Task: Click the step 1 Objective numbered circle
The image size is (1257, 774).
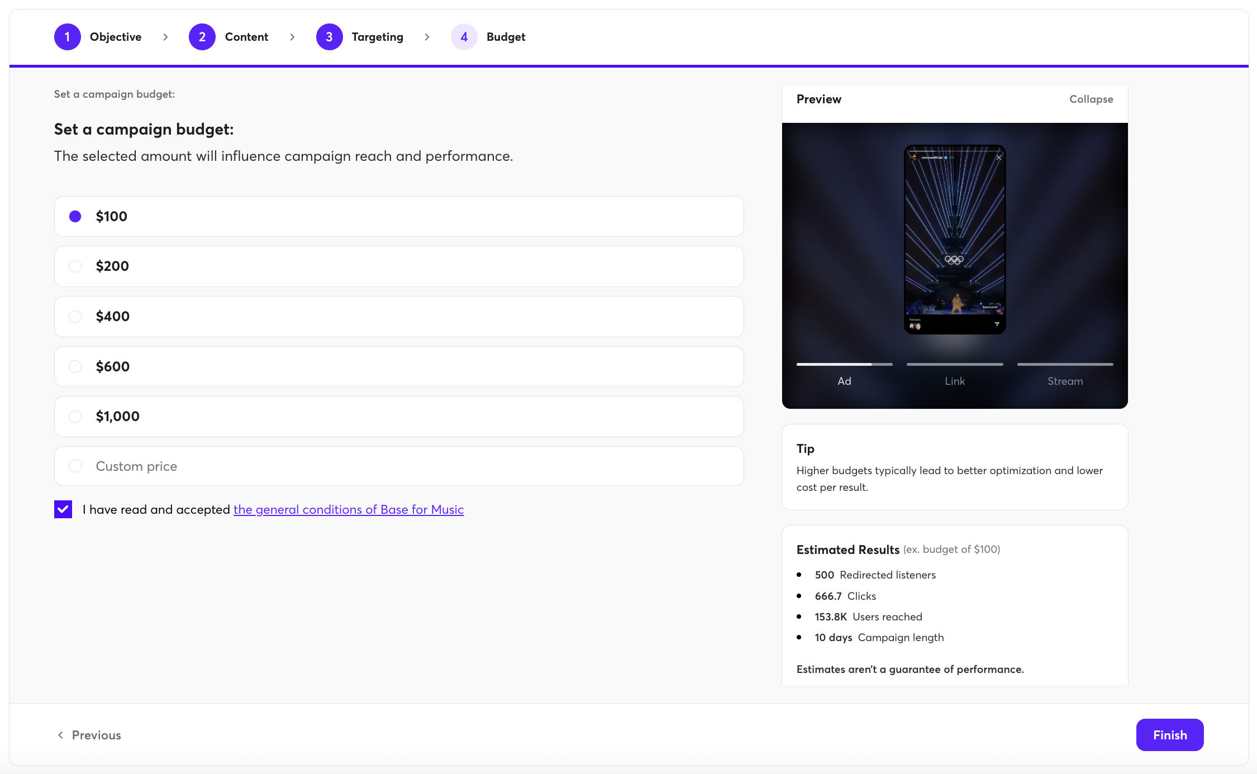Action: (x=67, y=37)
